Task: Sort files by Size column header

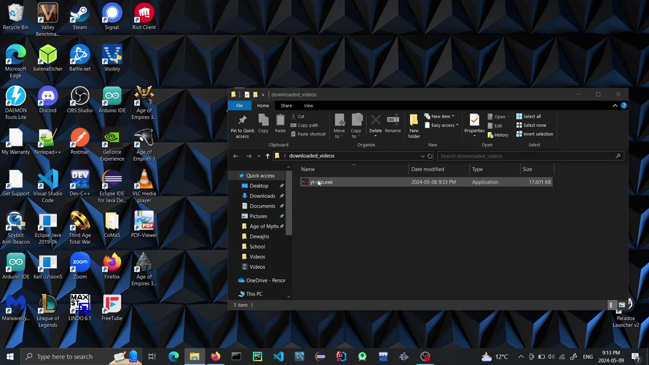Action: [x=536, y=169]
